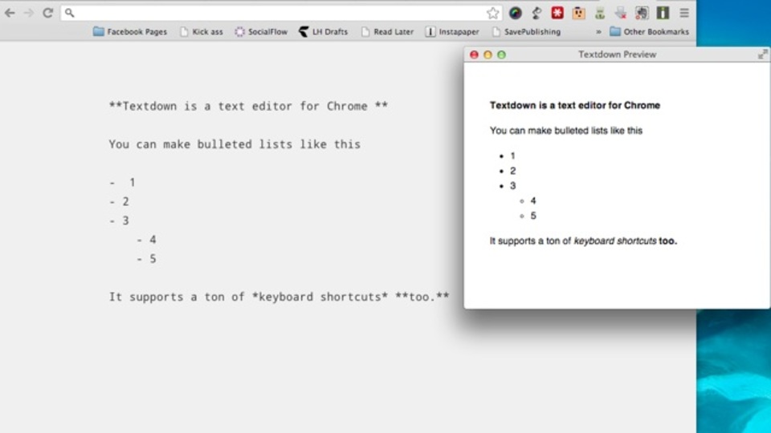The width and height of the screenshot is (771, 433).
Task: Click the Textdown Preview title bar text
Action: 617,55
